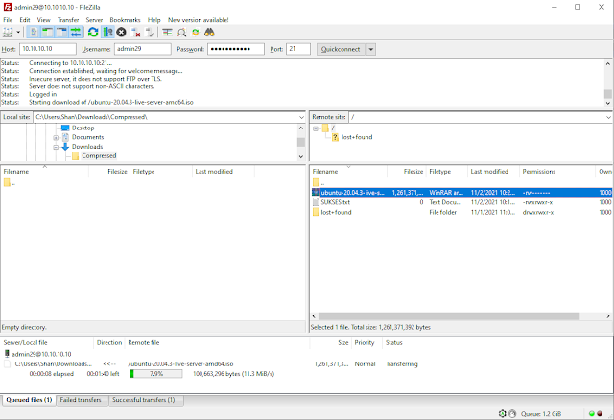Click the SUKSES.txt document icon
This screenshot has width=614, height=420.
316,202
